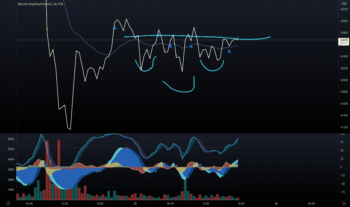
Task: Click the date label 26 on time axis
Action: (276, 203)
